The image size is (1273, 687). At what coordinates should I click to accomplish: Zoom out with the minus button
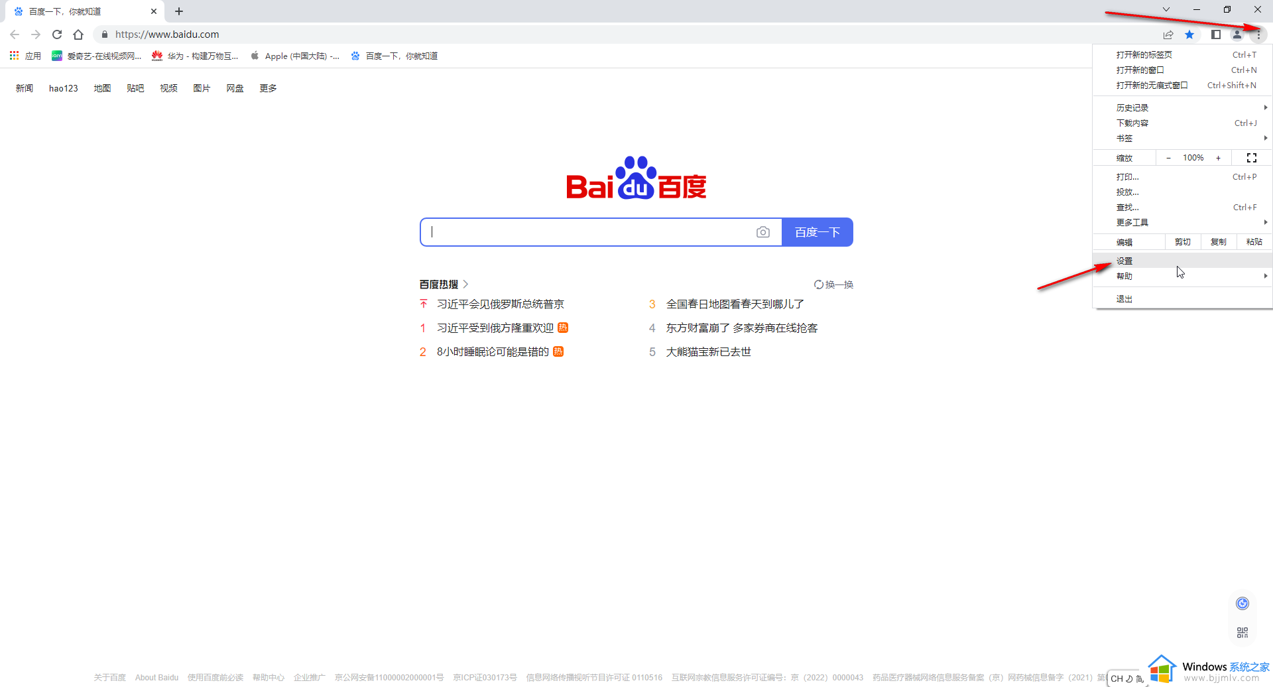(x=1168, y=158)
